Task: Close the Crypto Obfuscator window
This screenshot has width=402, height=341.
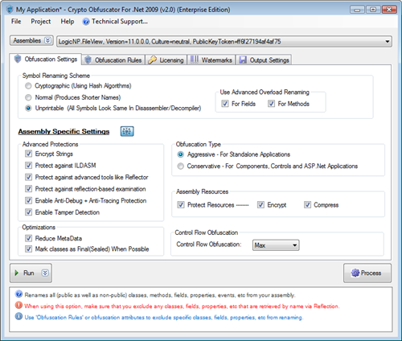Action: (x=389, y=10)
